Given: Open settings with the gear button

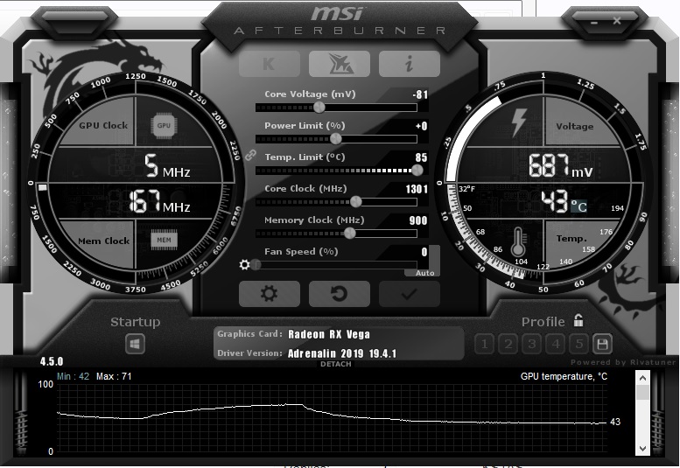Looking at the screenshot, I should pos(270,294).
